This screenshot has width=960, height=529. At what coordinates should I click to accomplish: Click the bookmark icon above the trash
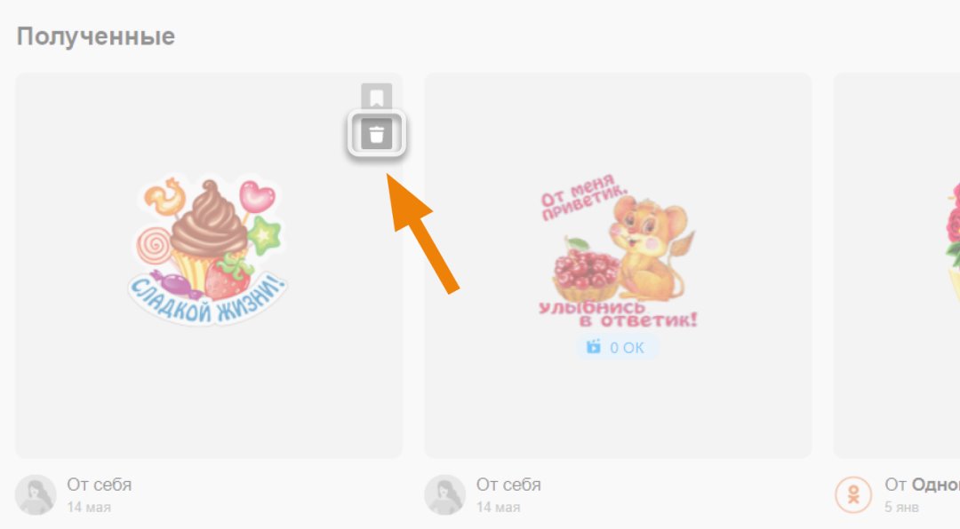coord(377,97)
